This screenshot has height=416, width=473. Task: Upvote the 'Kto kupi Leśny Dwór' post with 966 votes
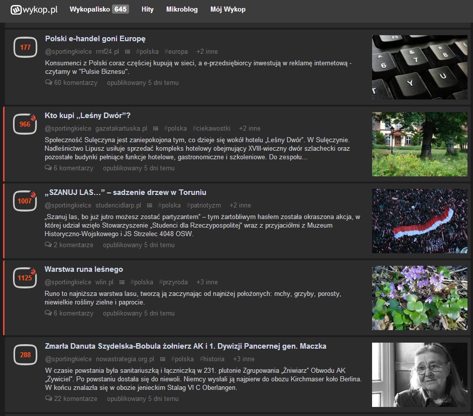(25, 125)
